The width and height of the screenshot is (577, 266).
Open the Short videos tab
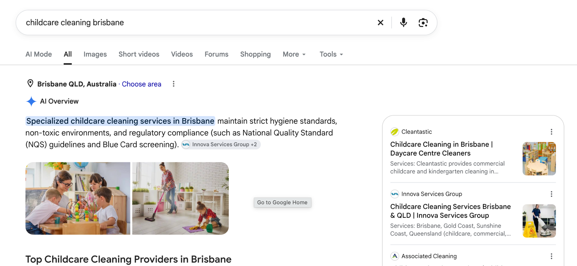139,54
